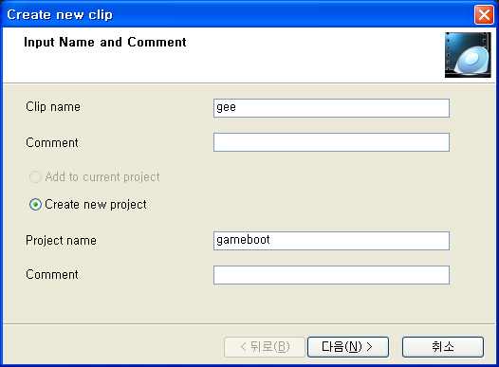Click the Comment field below Clip name
Screen dimensions: 499x367
(331, 142)
